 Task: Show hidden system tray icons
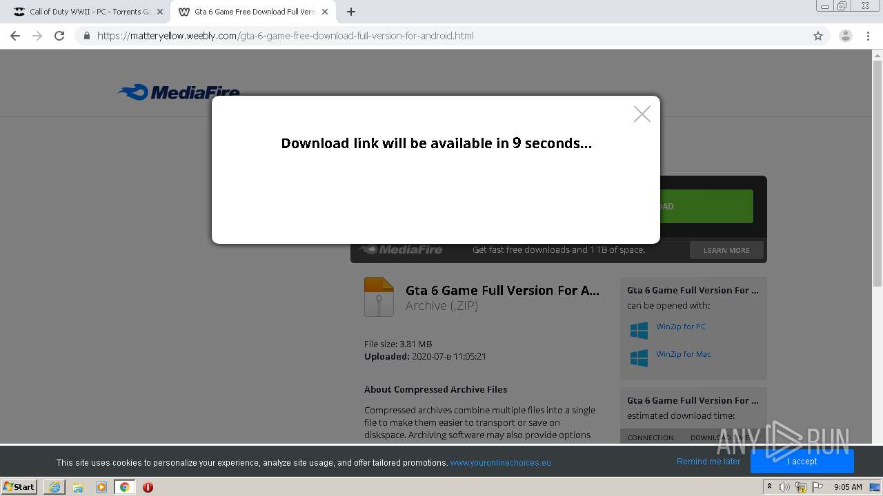coord(769,487)
